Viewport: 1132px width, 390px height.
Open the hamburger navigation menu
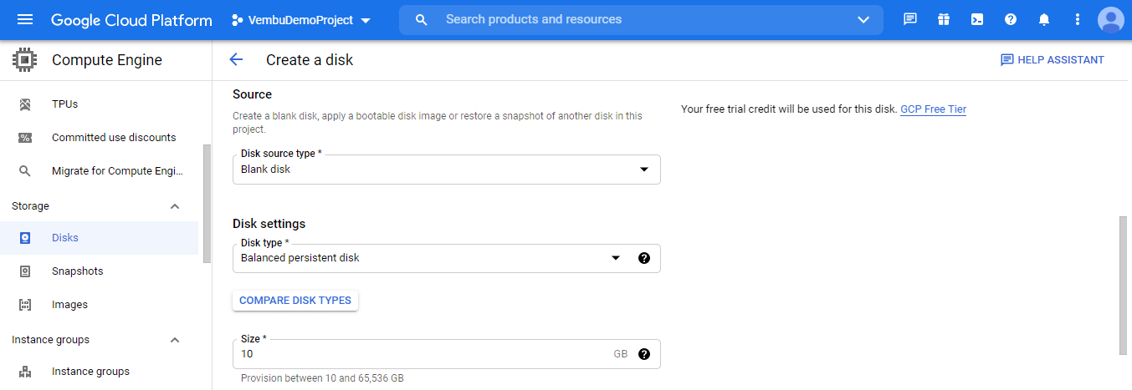click(25, 19)
